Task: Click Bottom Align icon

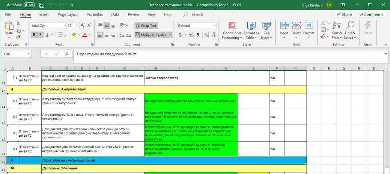Action: click(113, 25)
